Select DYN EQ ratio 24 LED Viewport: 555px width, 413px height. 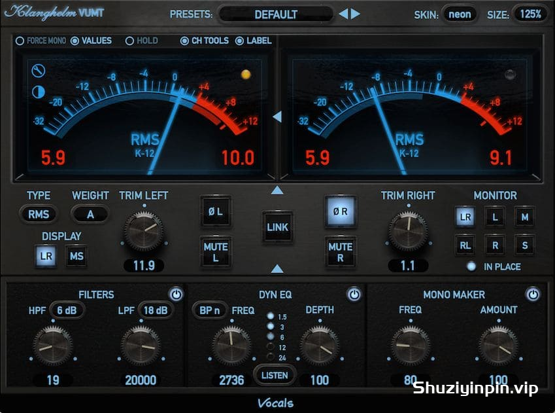pos(271,357)
